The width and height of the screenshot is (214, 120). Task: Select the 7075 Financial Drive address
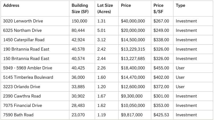(x=23, y=105)
